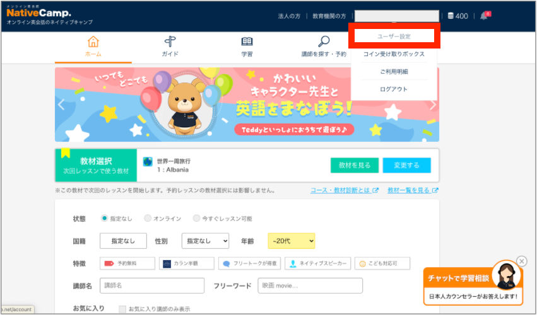The width and height of the screenshot is (537, 315).
Task: Click the magnifier search teachers icon
Action: pyautogui.click(x=324, y=42)
